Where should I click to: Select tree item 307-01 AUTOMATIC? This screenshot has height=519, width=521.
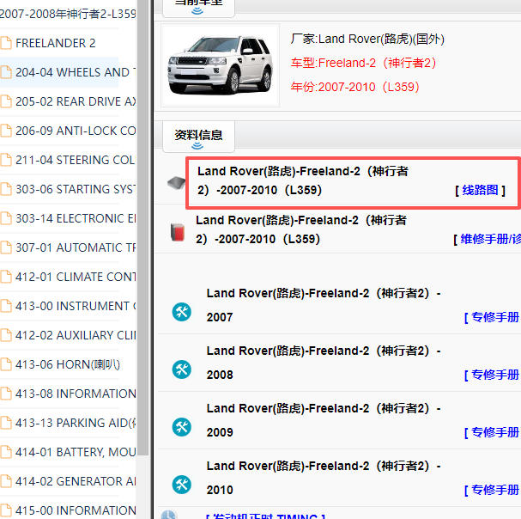pyautogui.click(x=76, y=247)
